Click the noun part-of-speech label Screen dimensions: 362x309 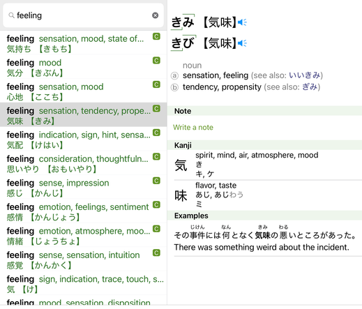point(192,66)
